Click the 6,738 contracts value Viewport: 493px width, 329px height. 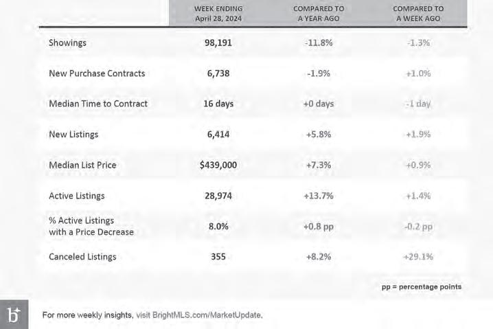(218, 73)
